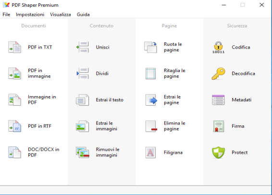Click the Elimina le pagine icon
This screenshot has height=195, width=272.
point(151,126)
